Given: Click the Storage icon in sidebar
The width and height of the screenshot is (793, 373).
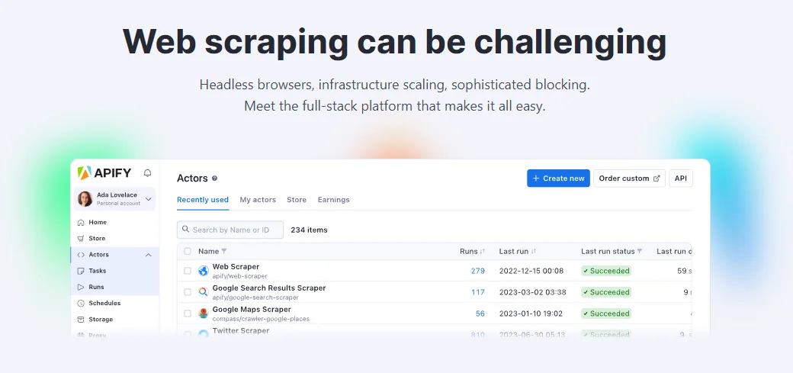Looking at the screenshot, I should [x=81, y=320].
